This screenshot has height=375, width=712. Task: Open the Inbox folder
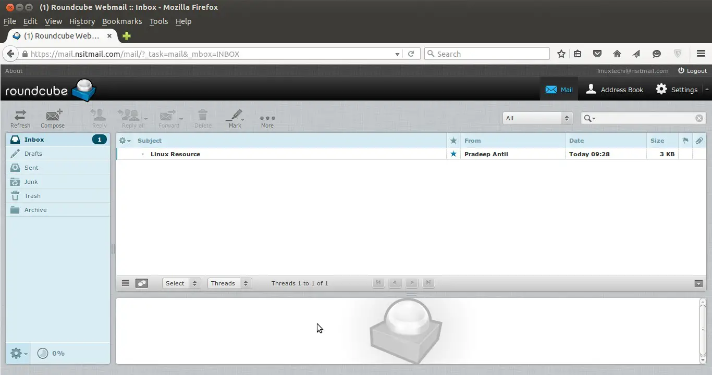[x=58, y=140]
